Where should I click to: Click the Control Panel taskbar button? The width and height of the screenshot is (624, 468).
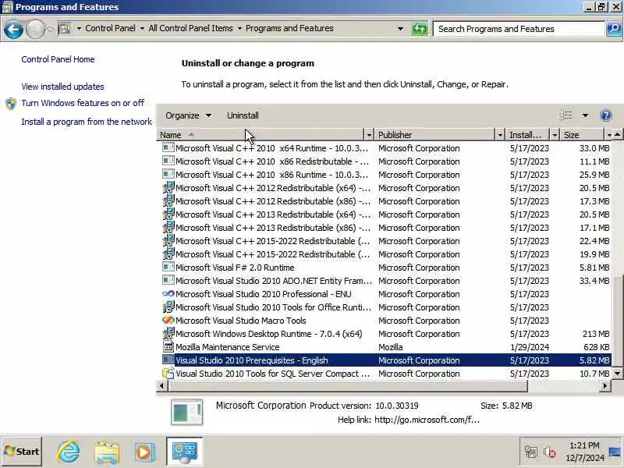click(x=184, y=452)
